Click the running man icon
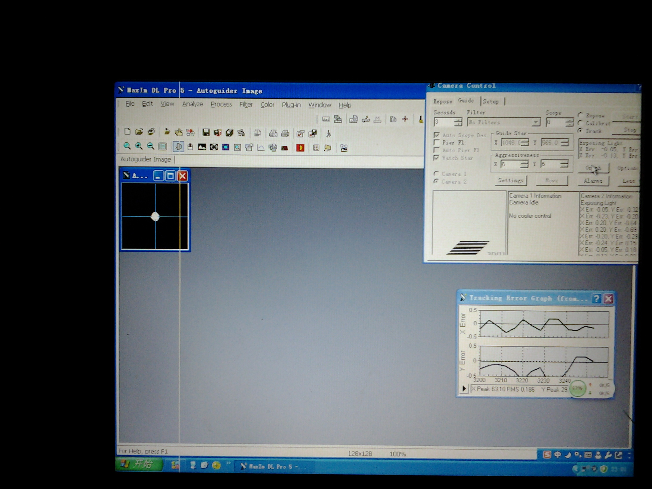This screenshot has width=652, height=489. (329, 133)
